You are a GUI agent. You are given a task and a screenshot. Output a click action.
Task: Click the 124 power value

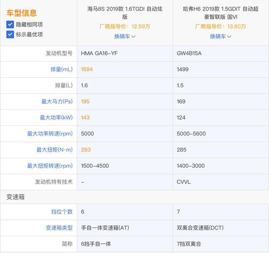(x=181, y=117)
